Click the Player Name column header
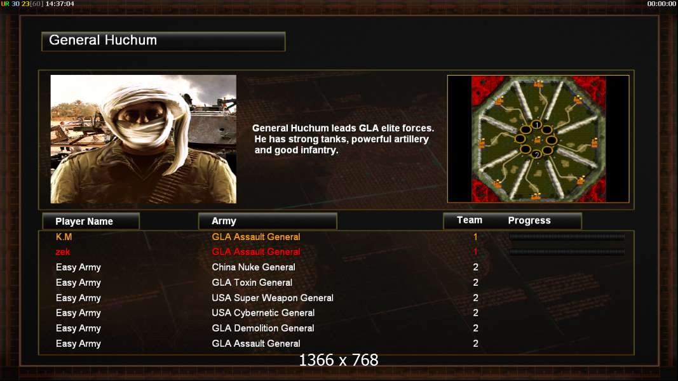 (91, 221)
